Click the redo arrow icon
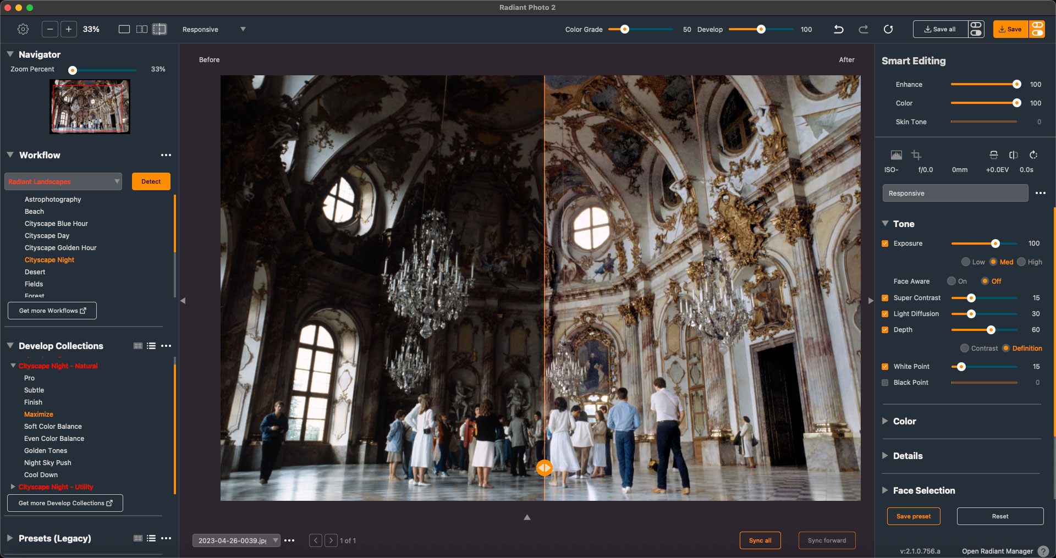Viewport: 1056px width, 558px height. (x=864, y=29)
